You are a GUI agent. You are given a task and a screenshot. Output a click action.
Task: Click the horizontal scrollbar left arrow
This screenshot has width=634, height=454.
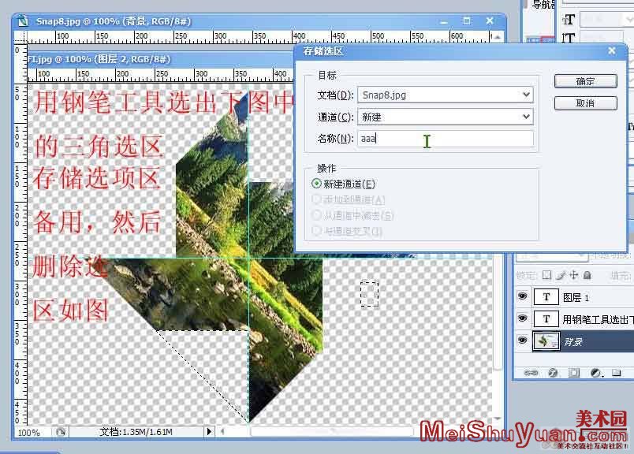[x=222, y=432]
